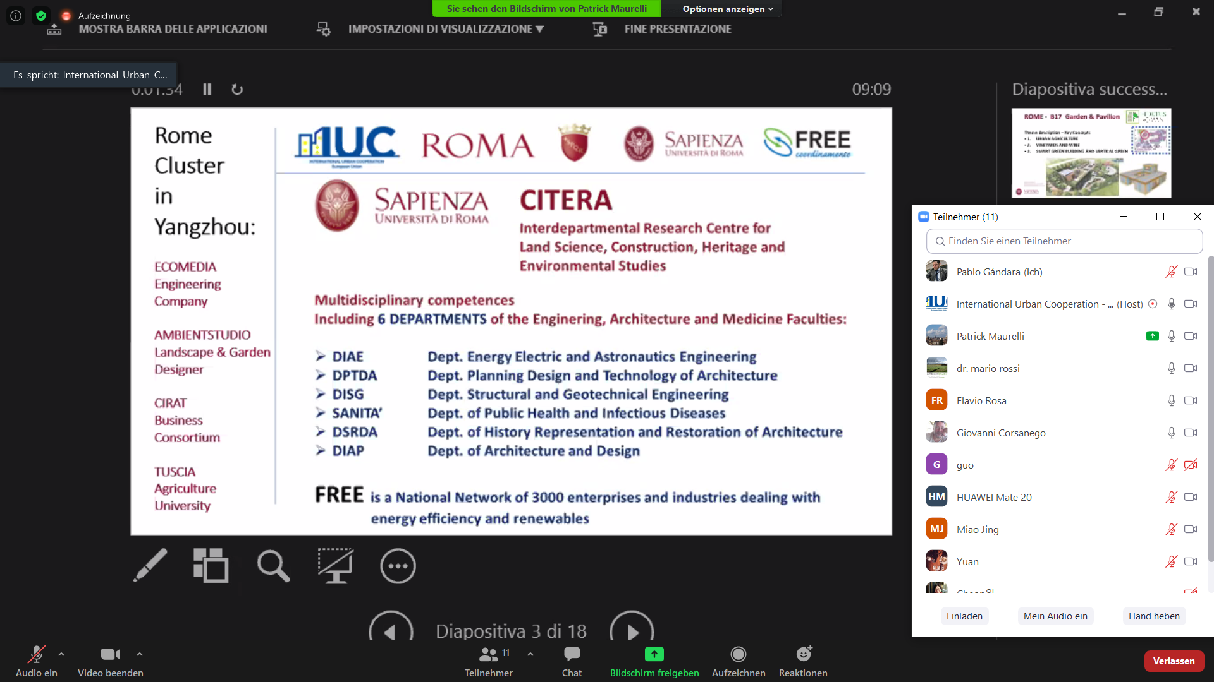Click the black screen presentation icon

(335, 565)
